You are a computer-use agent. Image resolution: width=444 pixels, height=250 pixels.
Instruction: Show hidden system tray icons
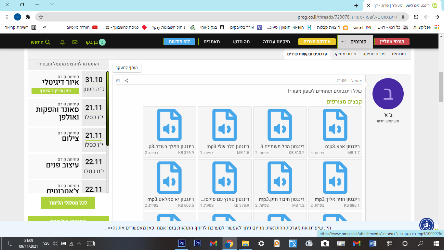coord(79,243)
